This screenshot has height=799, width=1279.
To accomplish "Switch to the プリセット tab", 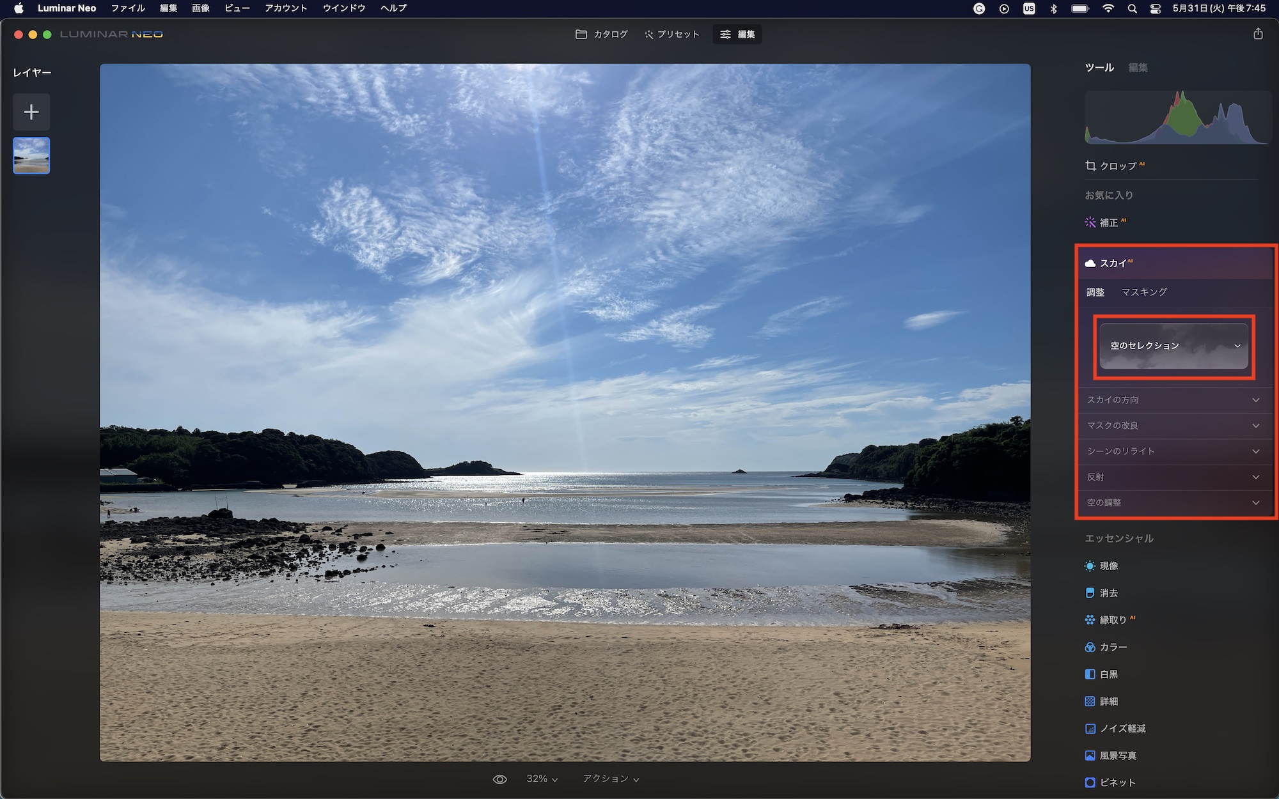I will point(671,35).
